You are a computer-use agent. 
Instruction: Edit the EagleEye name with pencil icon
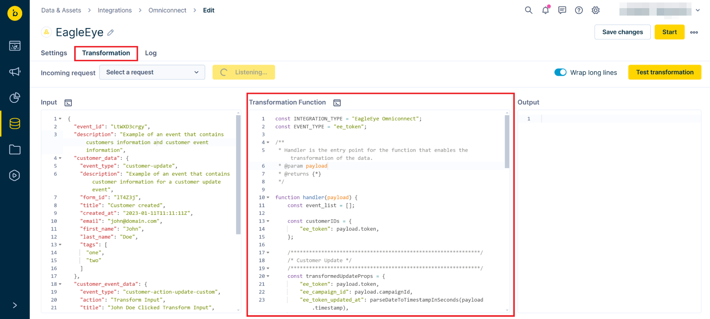tap(110, 33)
